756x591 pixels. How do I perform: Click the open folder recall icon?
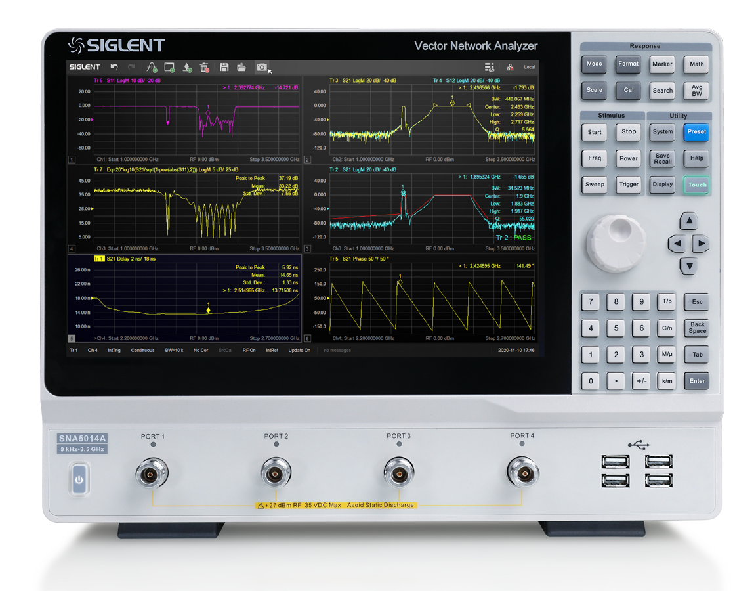pyautogui.click(x=241, y=67)
